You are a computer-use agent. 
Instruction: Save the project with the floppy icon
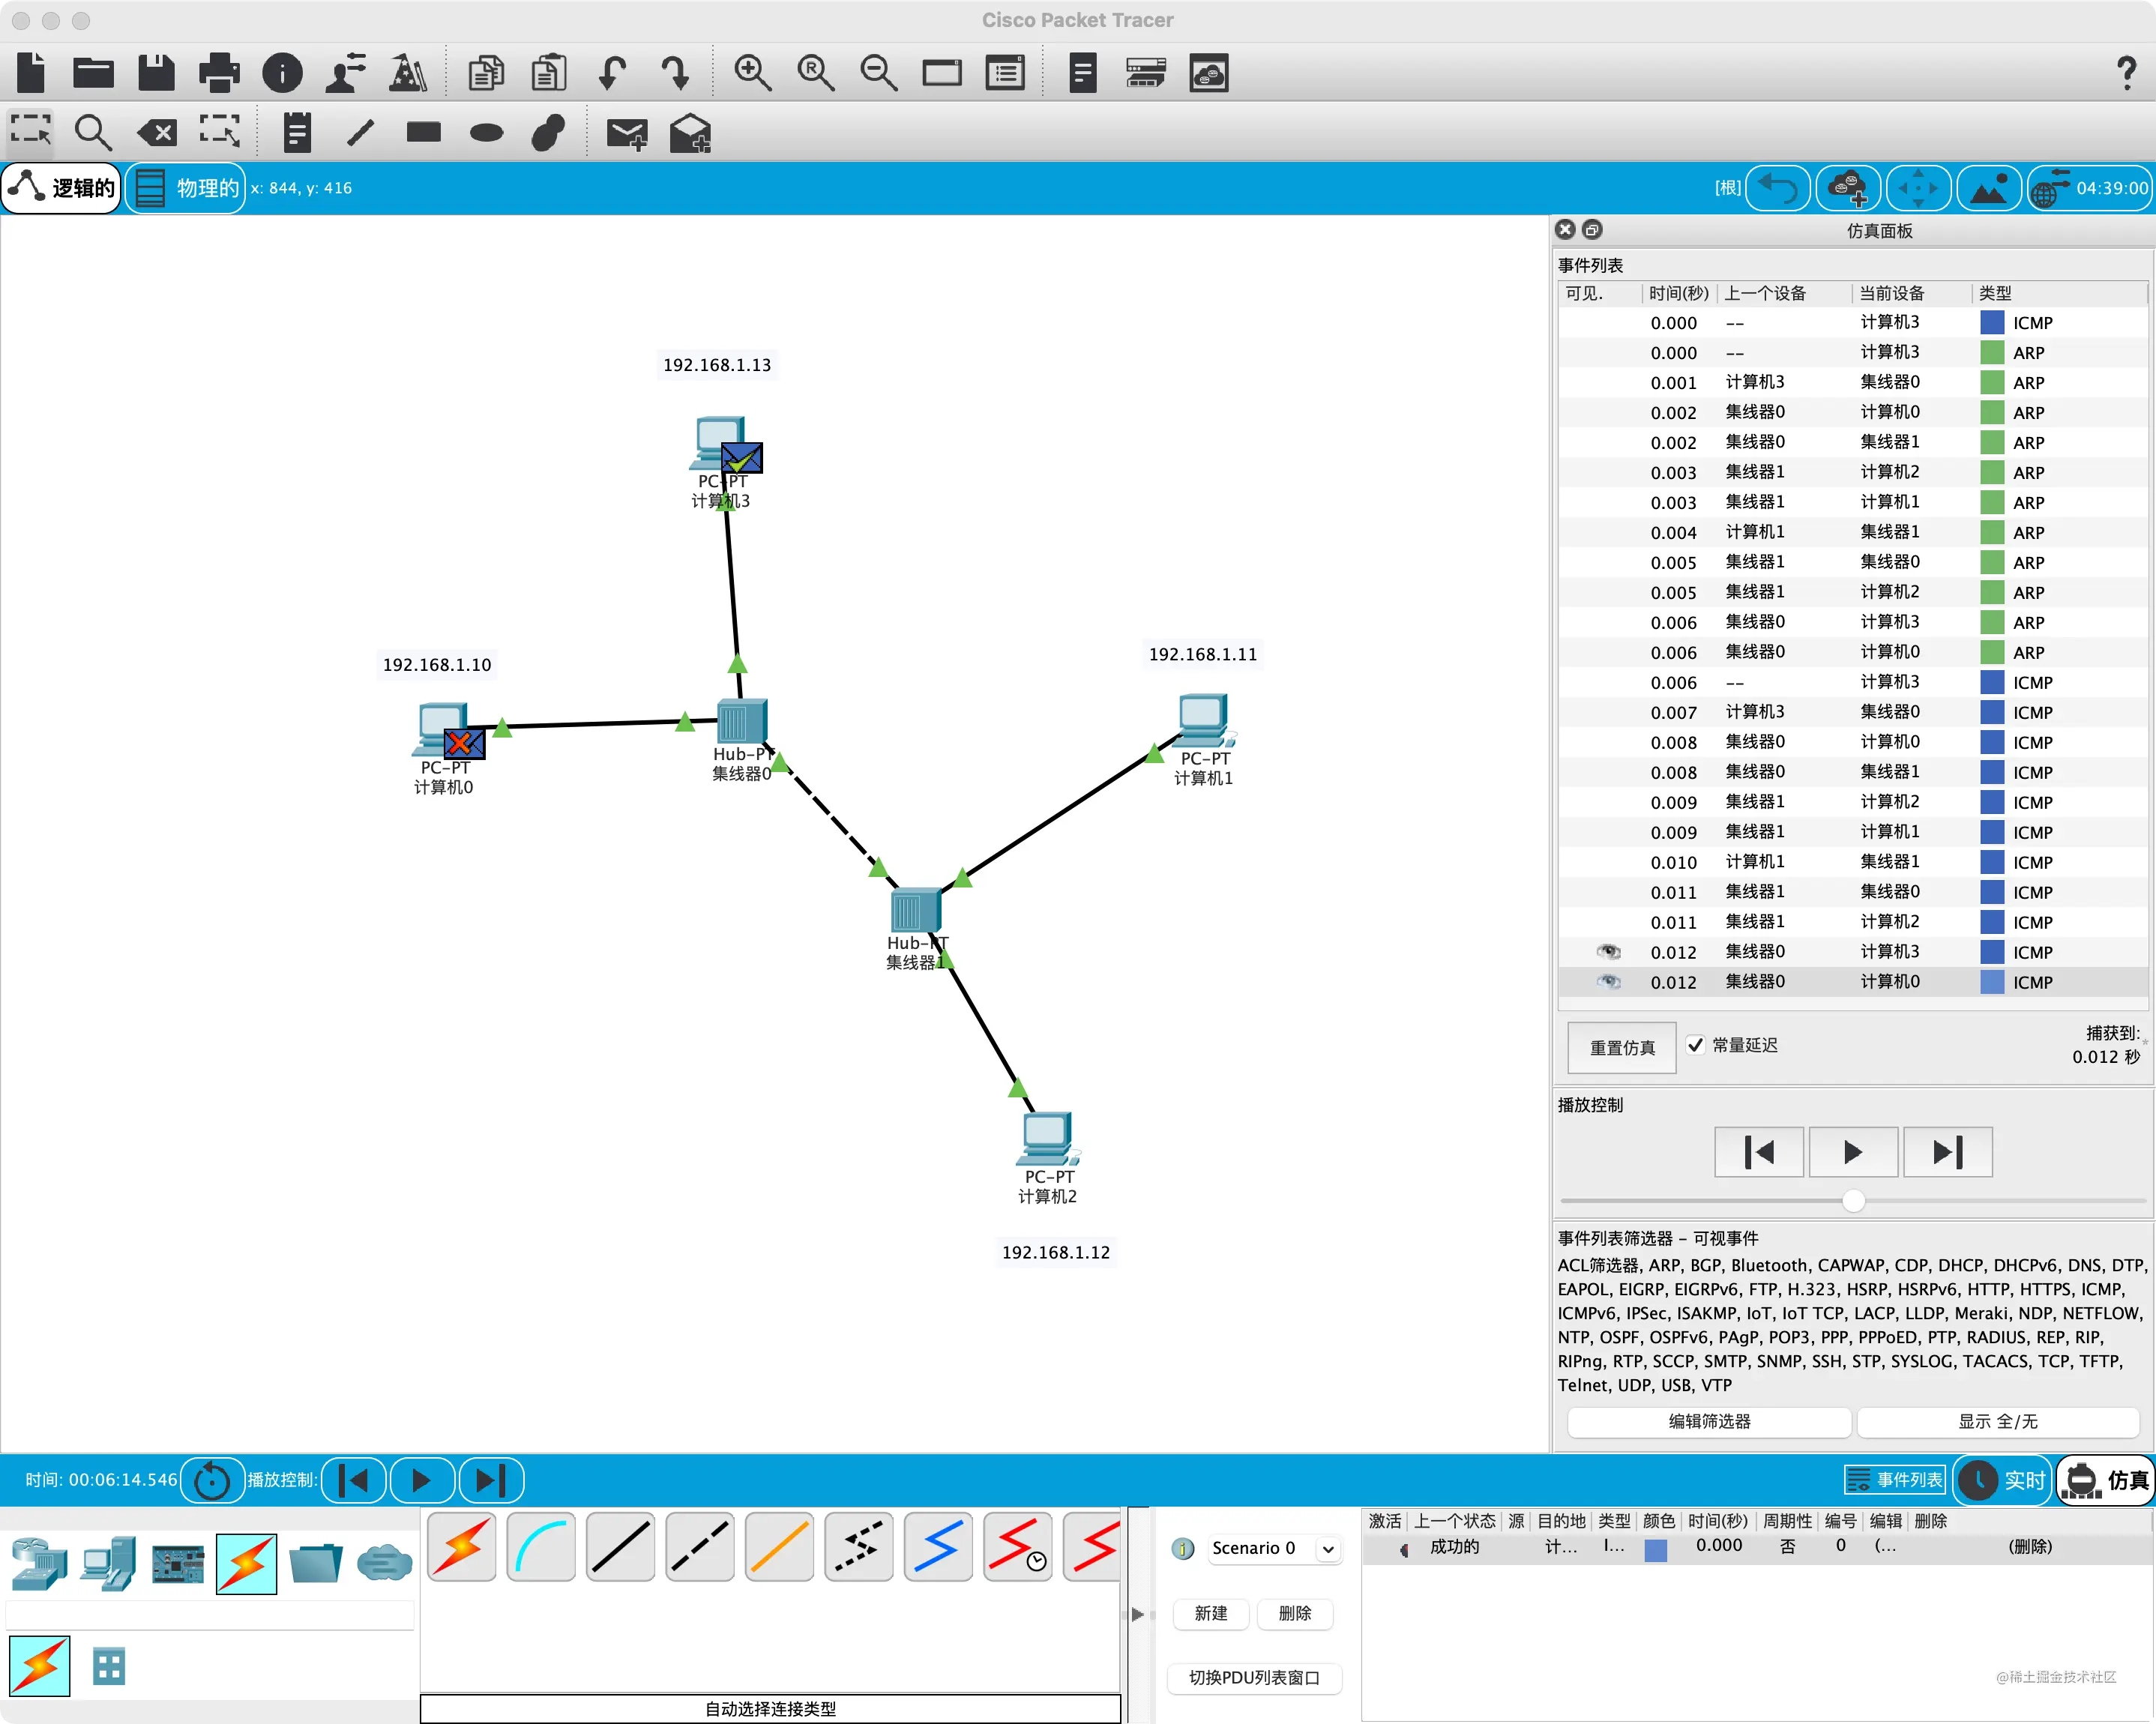click(156, 73)
